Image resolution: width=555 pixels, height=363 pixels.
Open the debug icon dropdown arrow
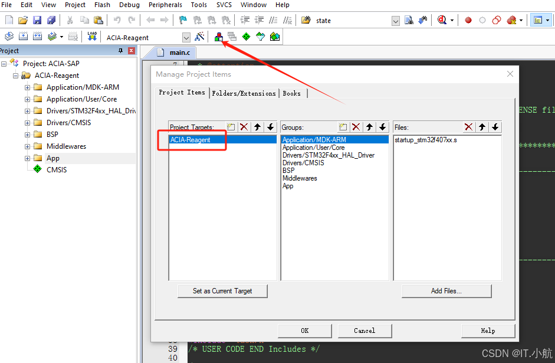click(452, 21)
